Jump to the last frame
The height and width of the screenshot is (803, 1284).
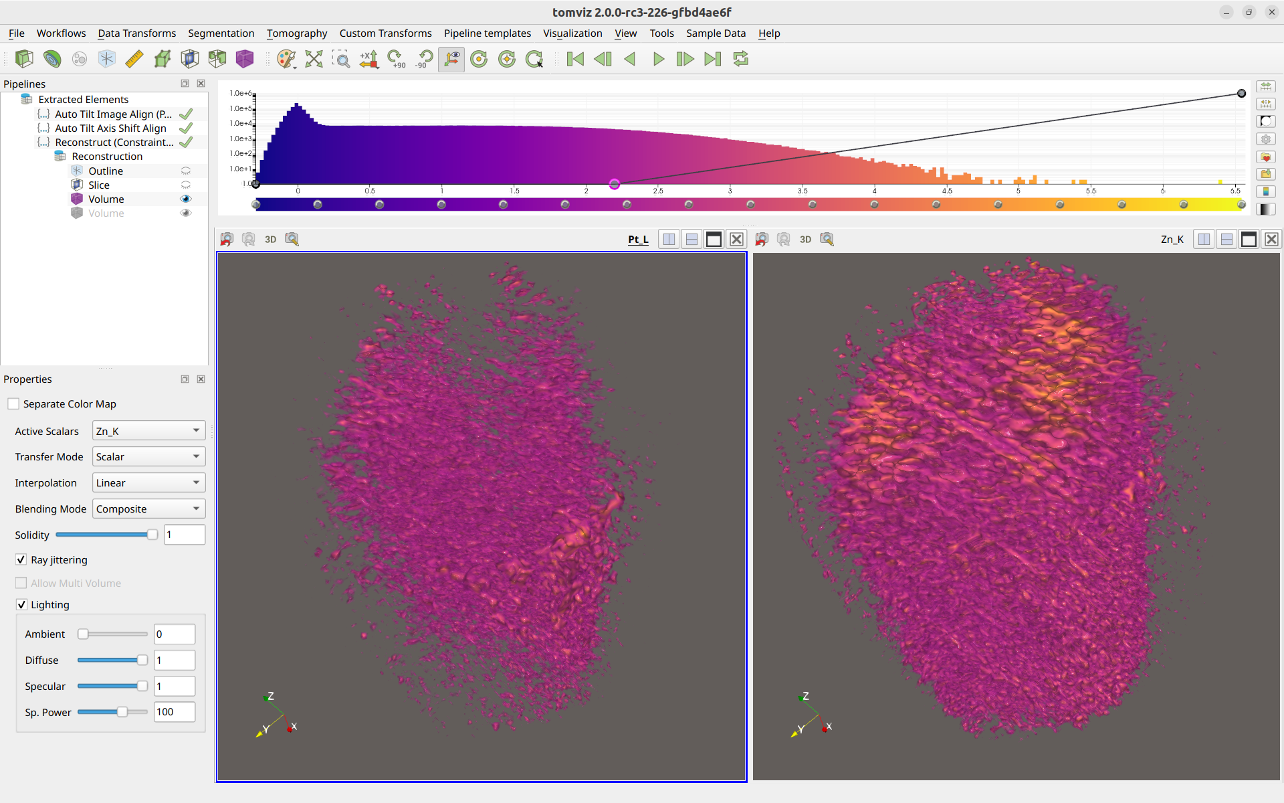[x=713, y=59]
